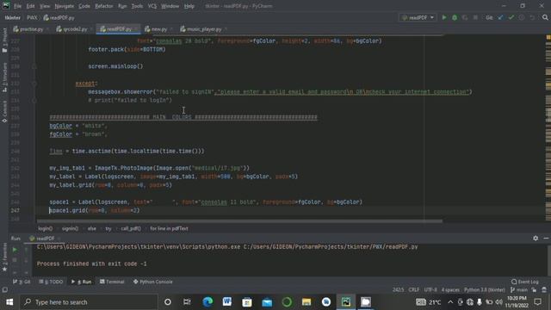Open the Terminal tool window
This screenshot has width=551, height=310.
click(x=112, y=282)
